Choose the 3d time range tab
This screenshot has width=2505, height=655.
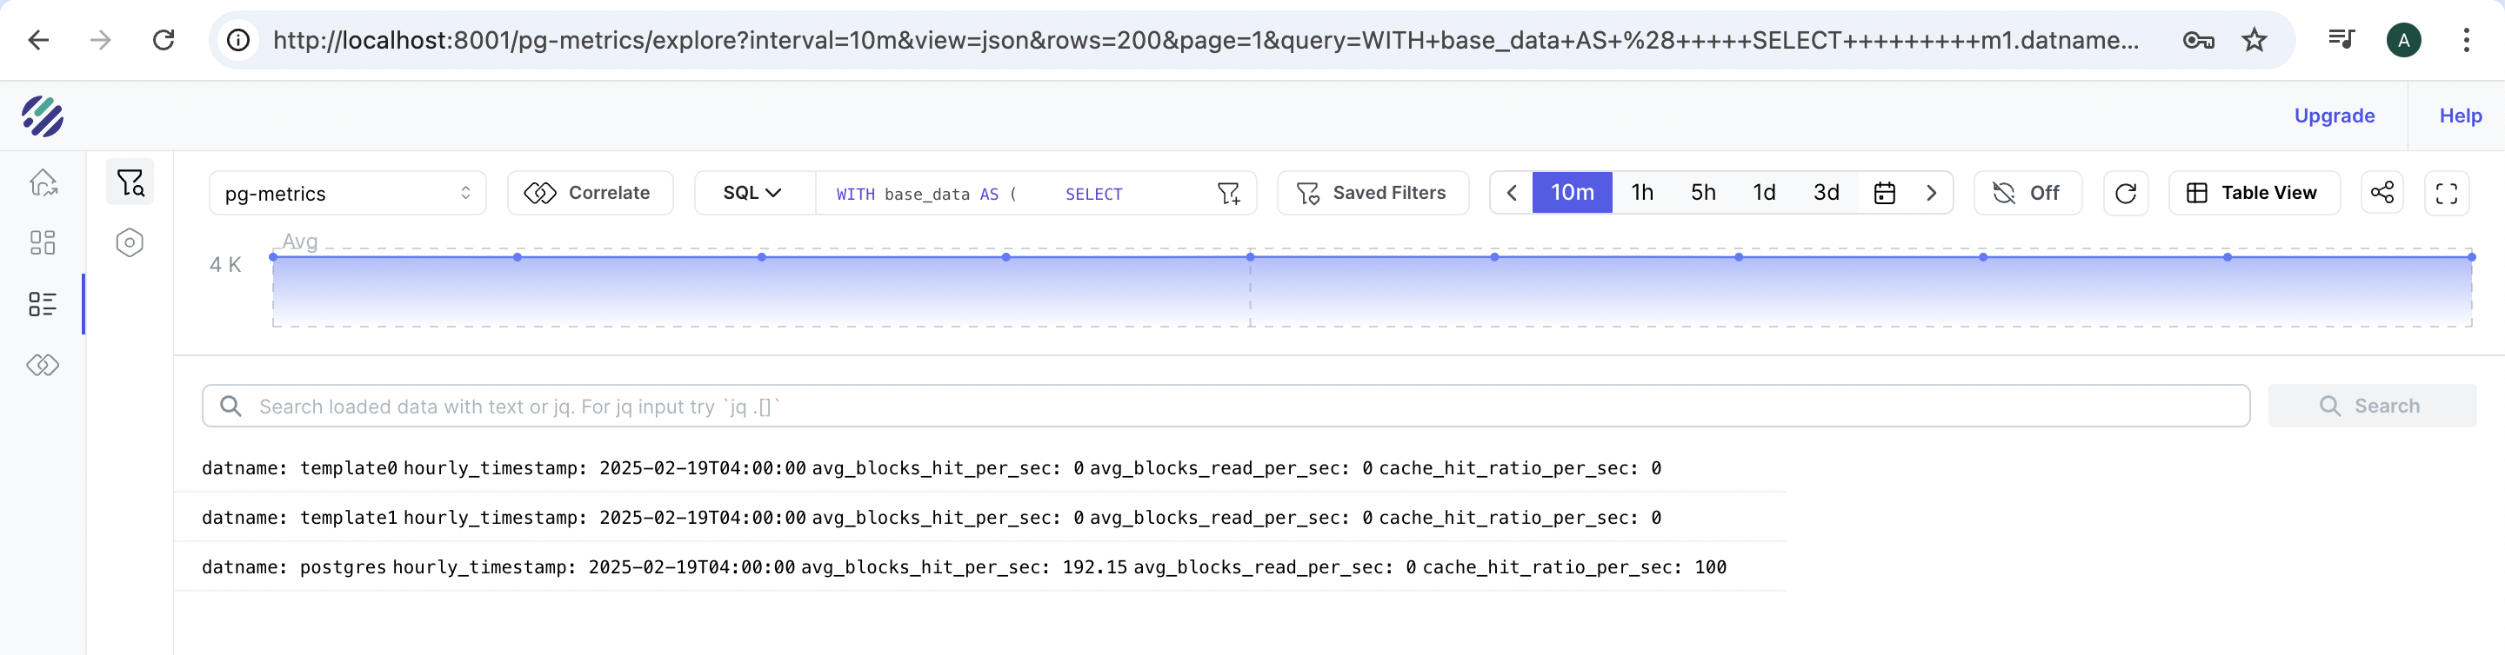pos(1826,194)
